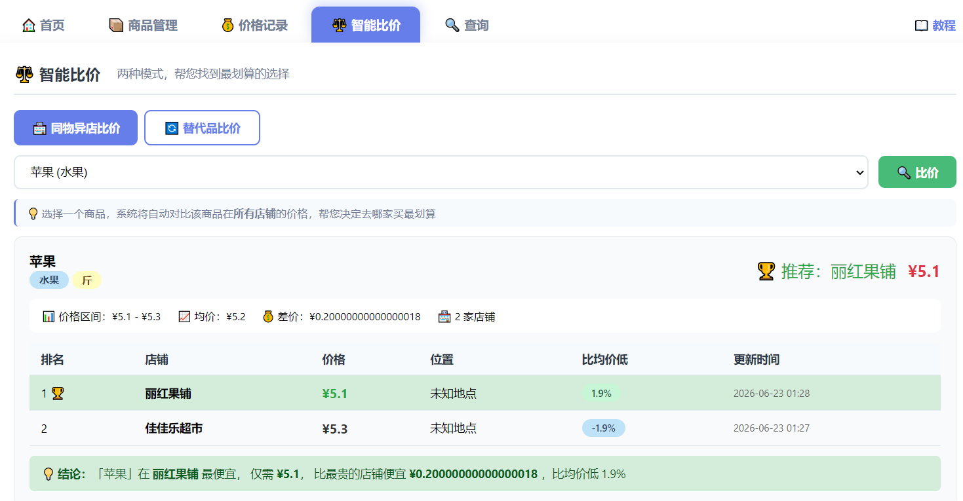Click the 1.9% green badge
Screen dimensions: 963x501
coord(601,394)
